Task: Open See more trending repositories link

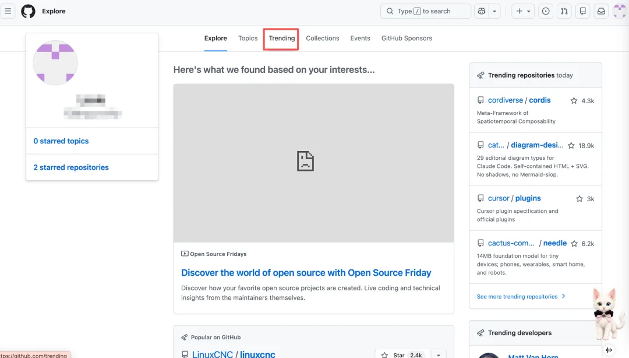Action: click(521, 296)
